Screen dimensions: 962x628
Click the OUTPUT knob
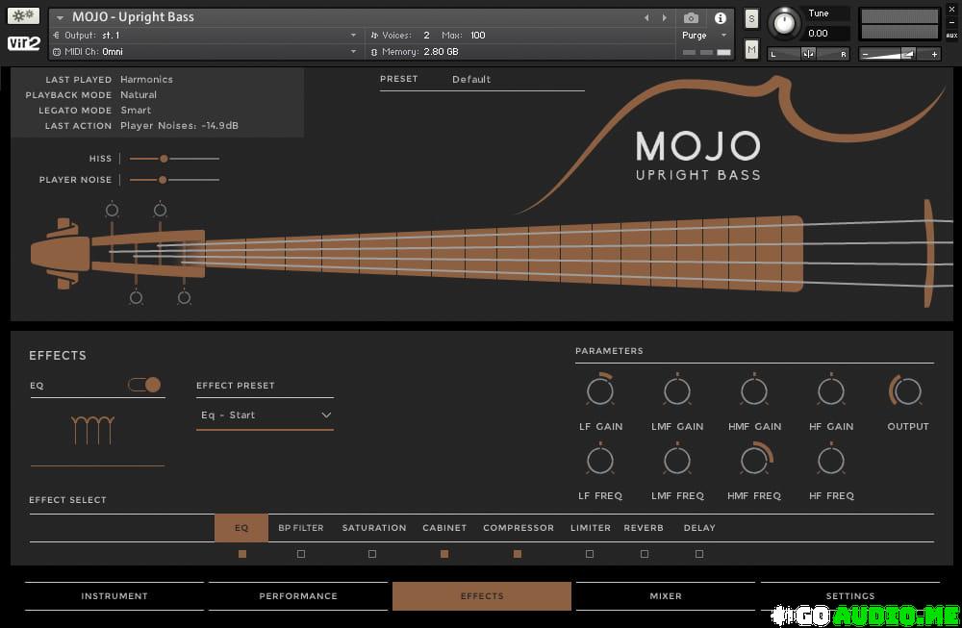[907, 390]
